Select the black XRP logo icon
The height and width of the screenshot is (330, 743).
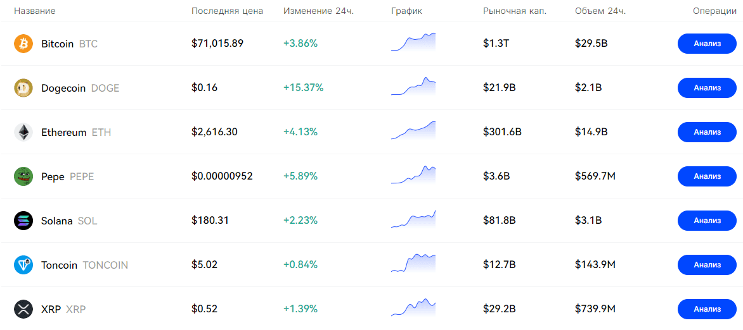(23, 309)
